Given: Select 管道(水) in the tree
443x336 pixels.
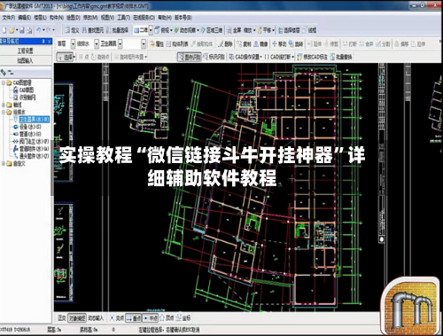Looking at the screenshot, I should click(x=30, y=134).
